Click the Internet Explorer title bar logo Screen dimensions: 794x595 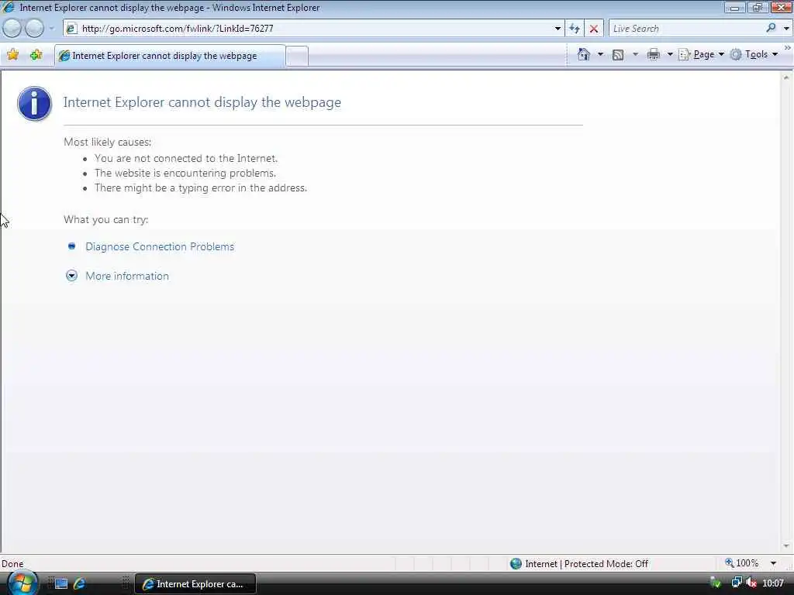(9, 7)
